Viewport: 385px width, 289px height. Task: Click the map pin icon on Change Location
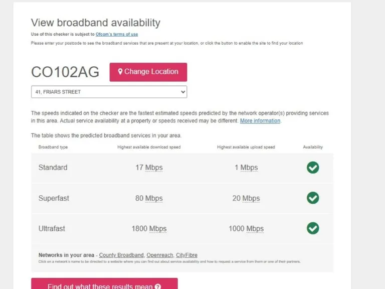click(120, 72)
